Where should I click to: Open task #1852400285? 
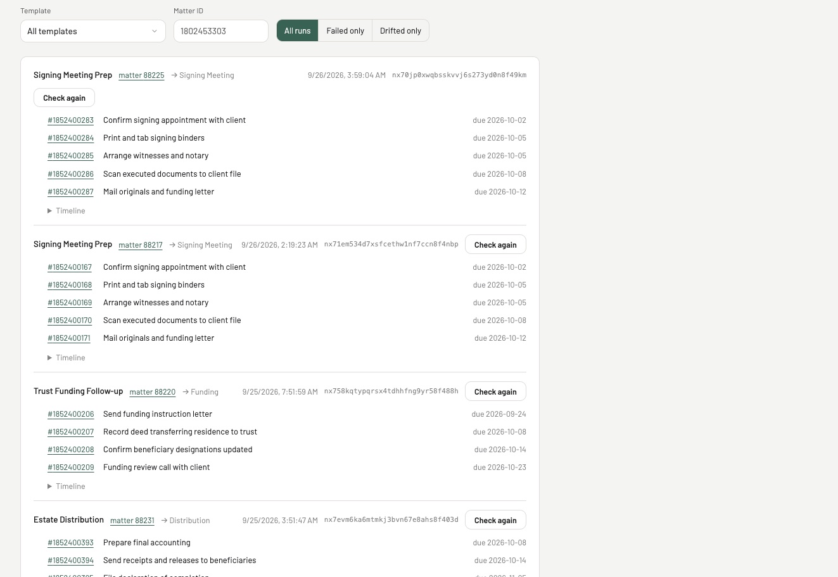71,156
